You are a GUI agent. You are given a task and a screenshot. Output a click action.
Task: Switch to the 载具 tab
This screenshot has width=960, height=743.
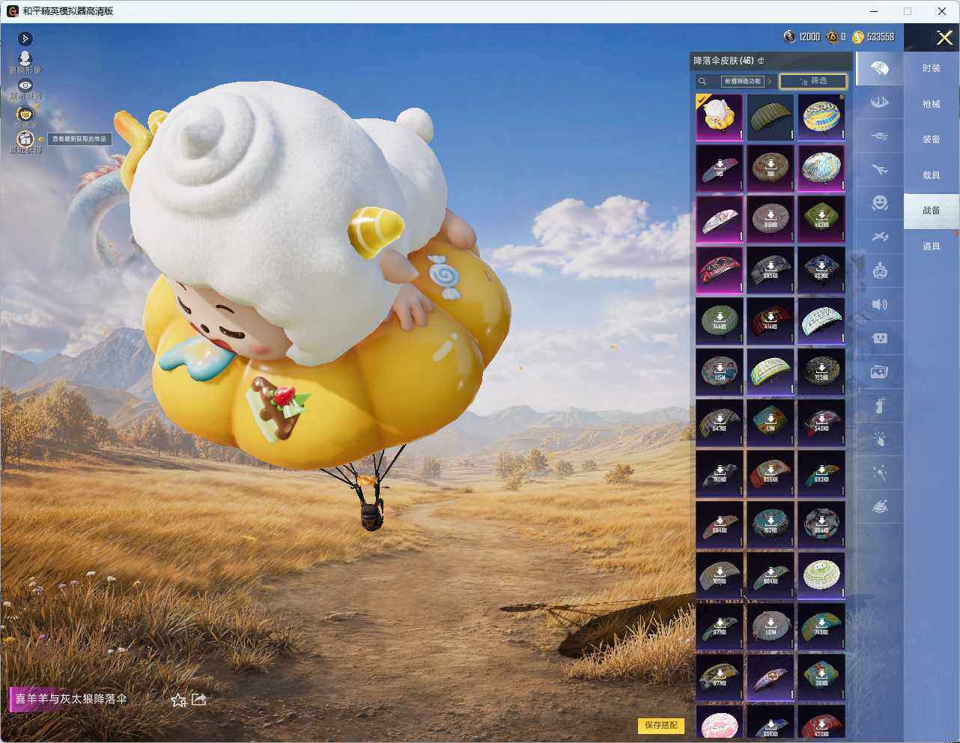point(931,175)
